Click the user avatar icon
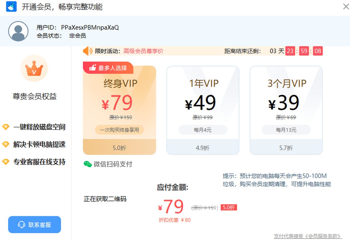This screenshot has height=240, width=350. pos(18,31)
